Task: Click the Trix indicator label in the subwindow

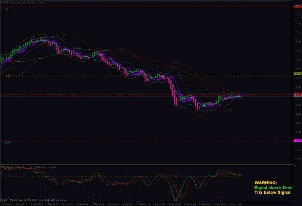Action: pyautogui.click(x=29, y=167)
